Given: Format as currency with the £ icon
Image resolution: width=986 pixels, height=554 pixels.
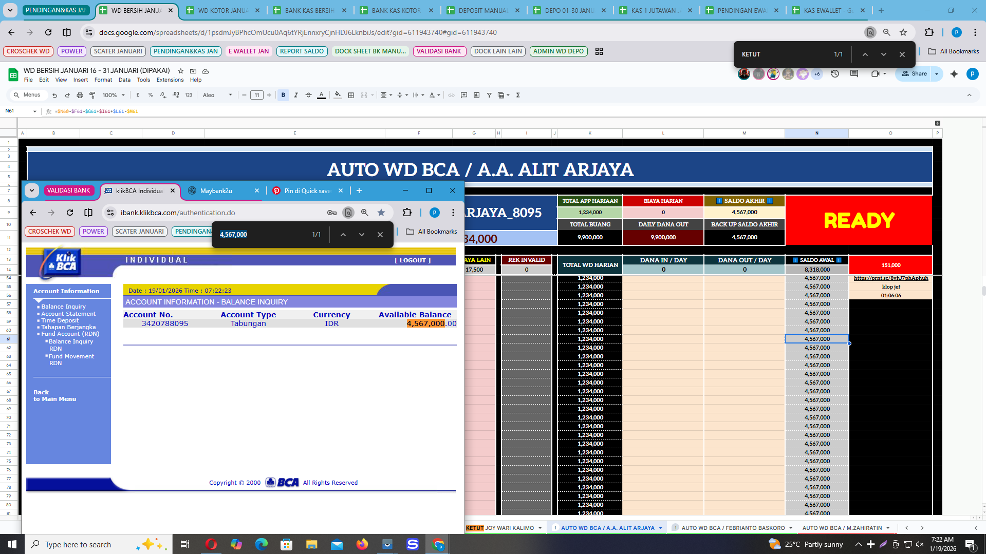Looking at the screenshot, I should click(138, 95).
